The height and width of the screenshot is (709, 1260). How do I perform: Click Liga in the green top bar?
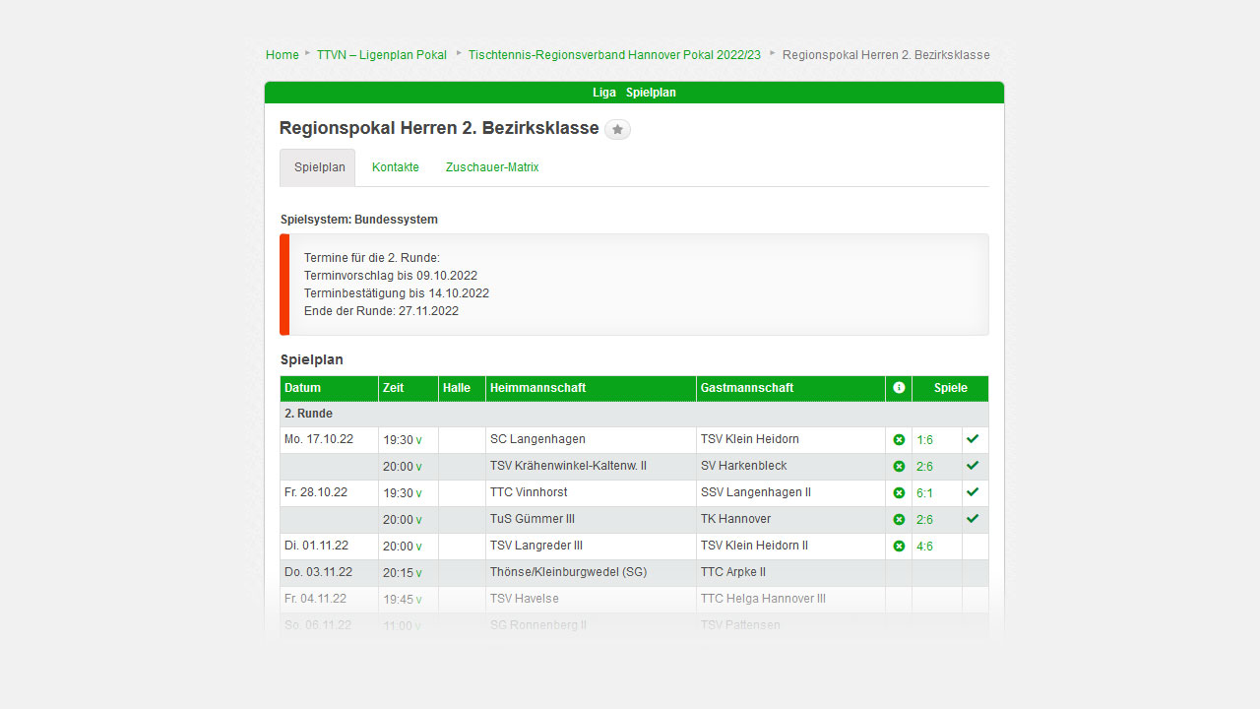point(604,93)
